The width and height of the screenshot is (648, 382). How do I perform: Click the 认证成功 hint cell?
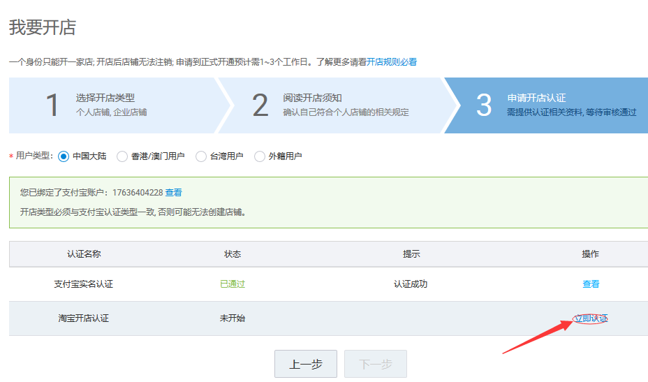click(x=411, y=284)
